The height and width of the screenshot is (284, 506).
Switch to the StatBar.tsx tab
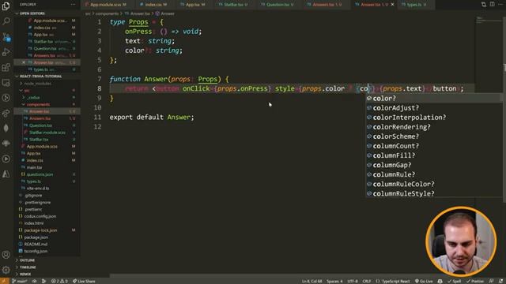(x=234, y=5)
